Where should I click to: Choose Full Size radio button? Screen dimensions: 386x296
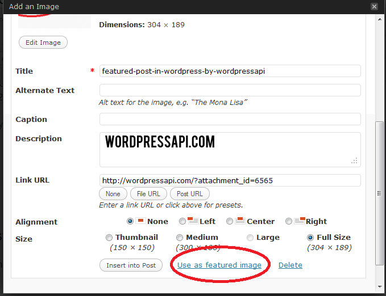(x=310, y=238)
